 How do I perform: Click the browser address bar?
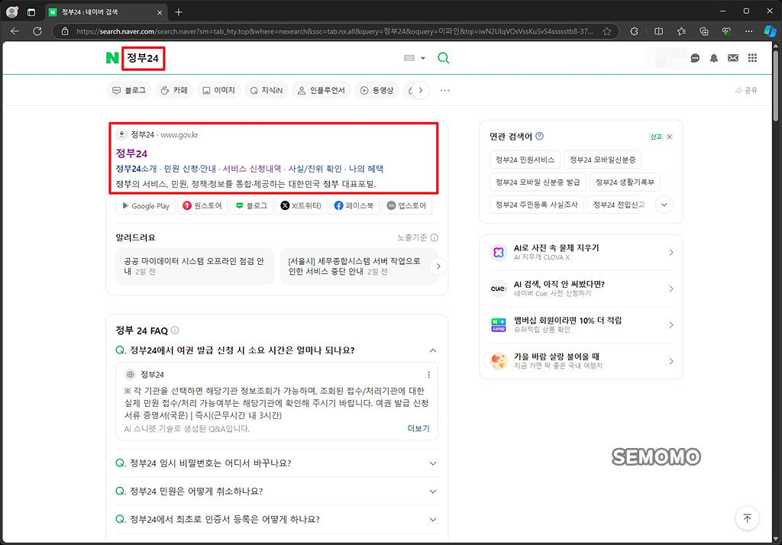(x=334, y=31)
